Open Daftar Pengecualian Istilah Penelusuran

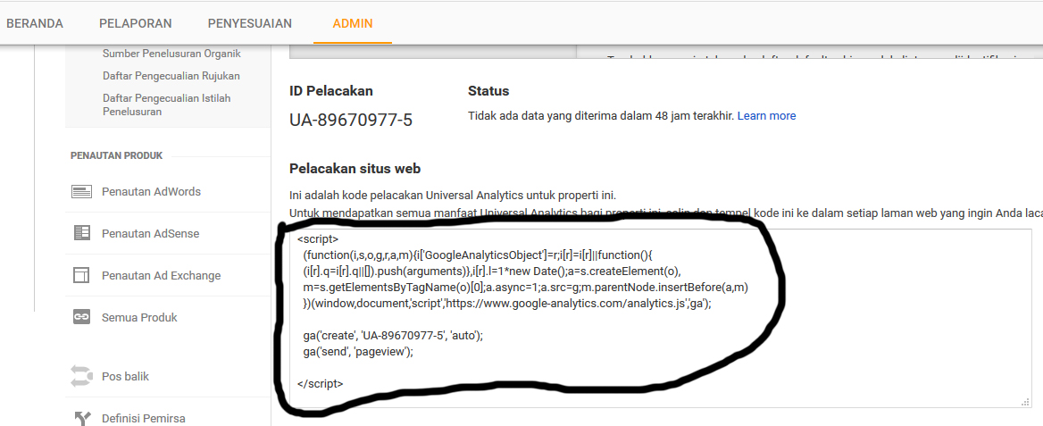click(x=167, y=104)
